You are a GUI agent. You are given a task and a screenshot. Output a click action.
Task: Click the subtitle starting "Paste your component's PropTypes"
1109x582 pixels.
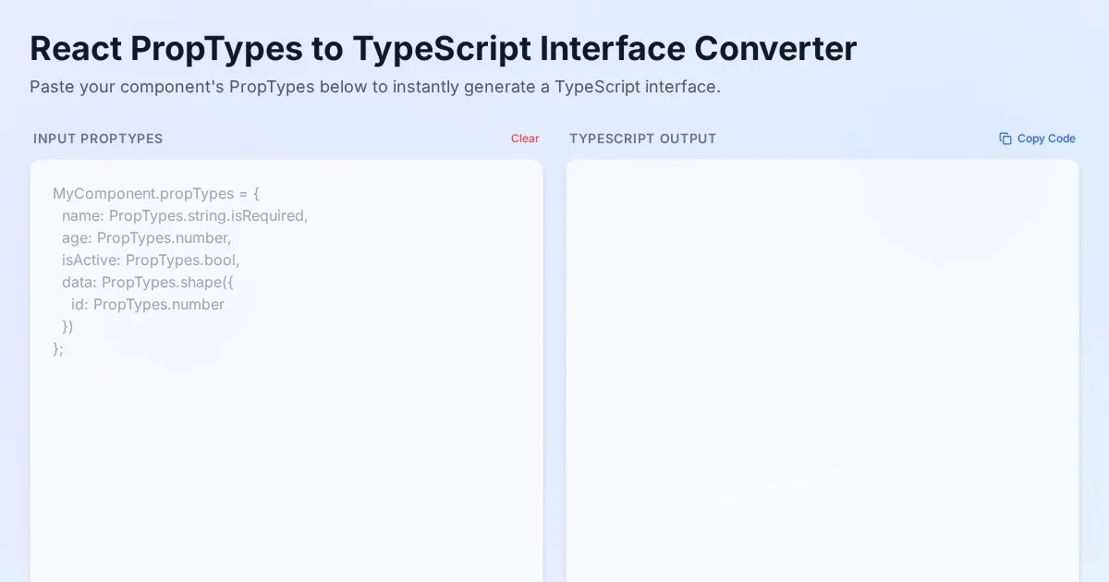[x=374, y=87]
